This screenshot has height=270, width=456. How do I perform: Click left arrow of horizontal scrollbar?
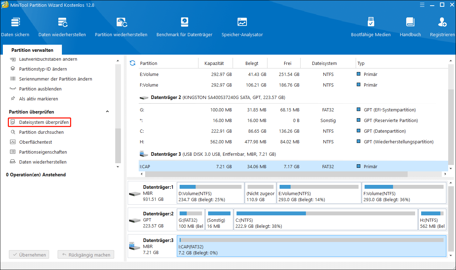point(141,174)
